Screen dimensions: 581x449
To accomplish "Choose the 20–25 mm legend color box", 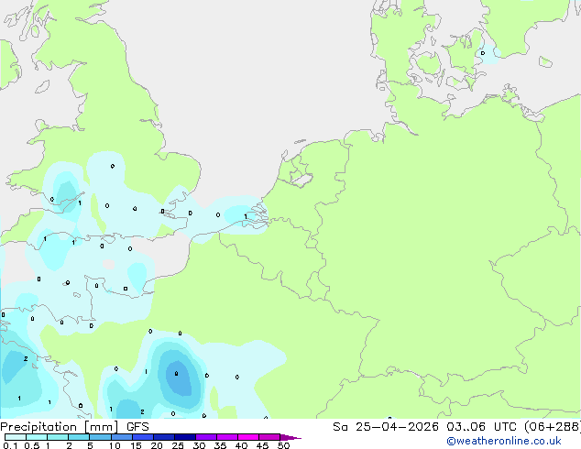I will [163, 437].
